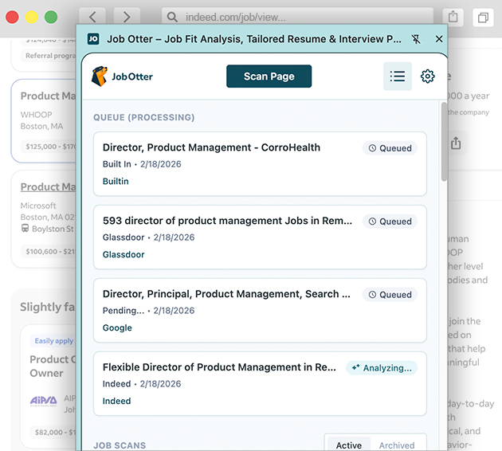Click the indeed.com address bar
502x451 pixels.
point(295,17)
